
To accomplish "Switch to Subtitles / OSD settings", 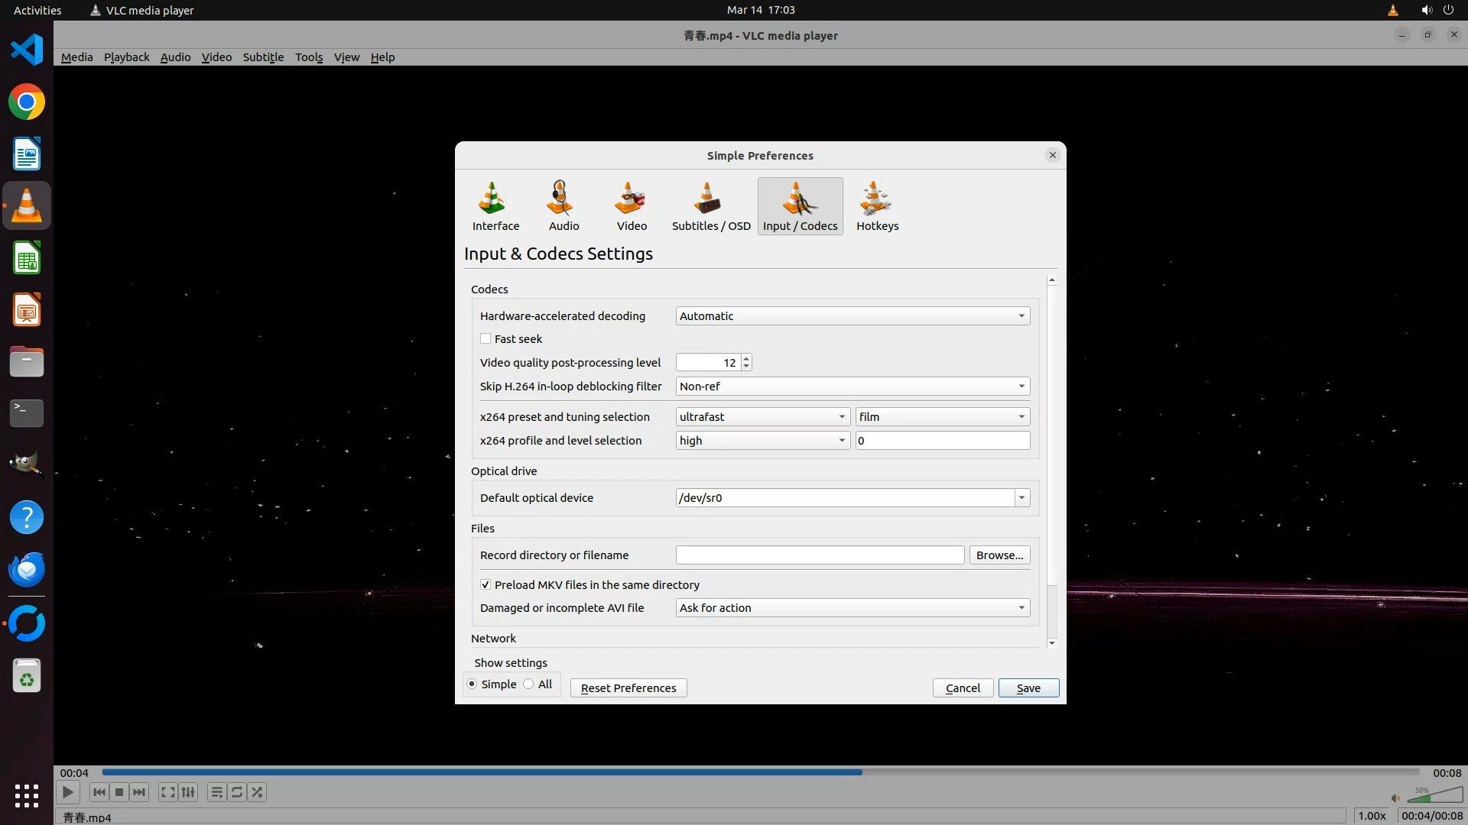I will 710,206.
